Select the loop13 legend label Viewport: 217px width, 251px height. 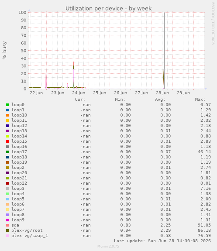point(19,131)
